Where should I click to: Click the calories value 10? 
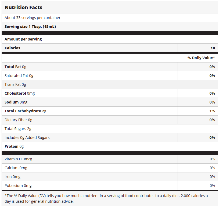(x=213, y=48)
